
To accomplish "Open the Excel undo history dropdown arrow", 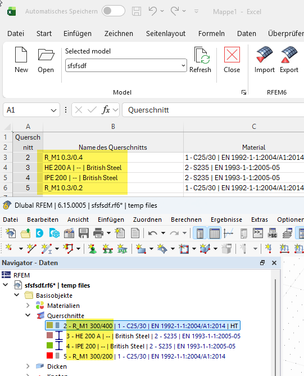I will [x=162, y=11].
